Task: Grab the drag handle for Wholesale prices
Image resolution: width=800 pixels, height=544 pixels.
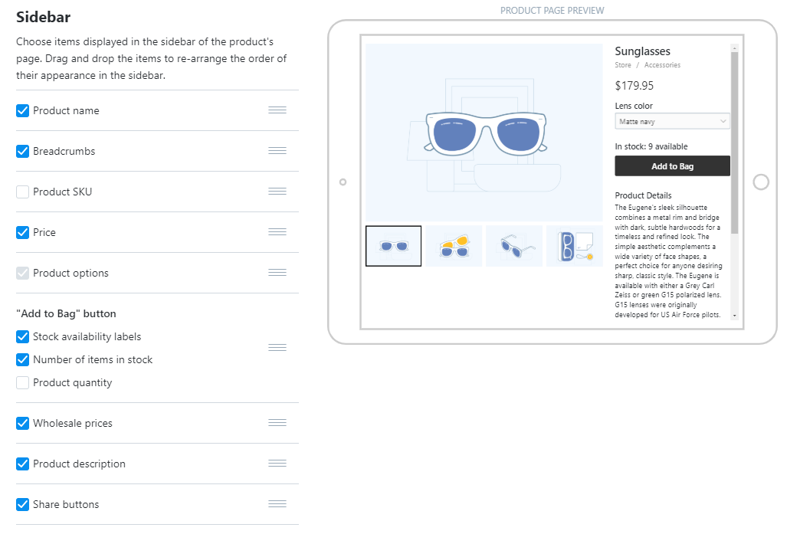Action: [277, 422]
